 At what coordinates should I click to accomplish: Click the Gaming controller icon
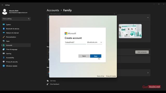click(4, 53)
